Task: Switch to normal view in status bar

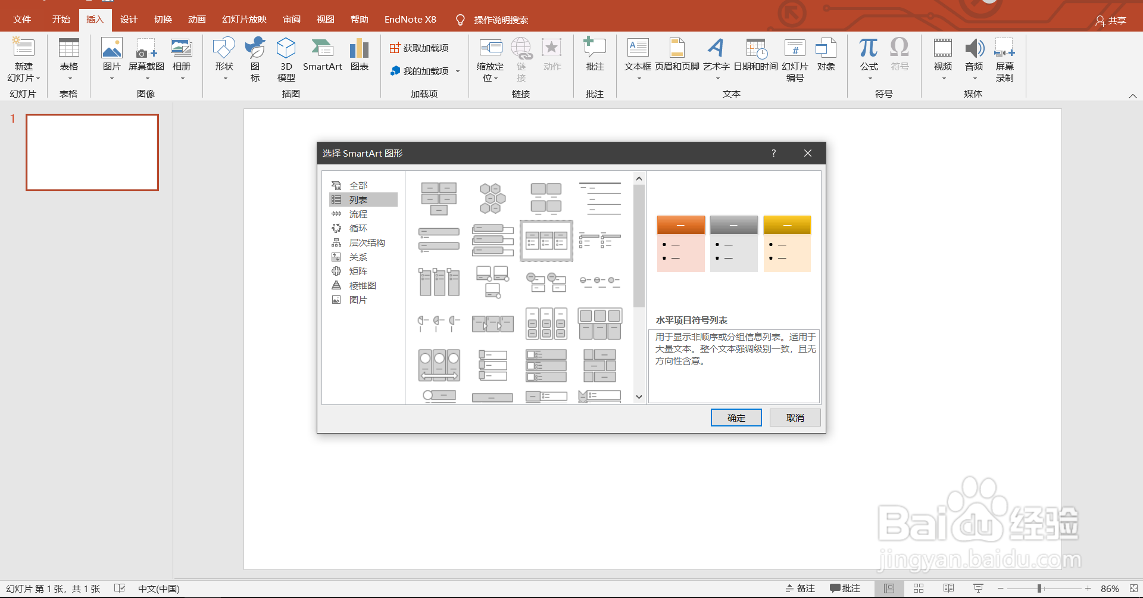Action: click(x=889, y=588)
